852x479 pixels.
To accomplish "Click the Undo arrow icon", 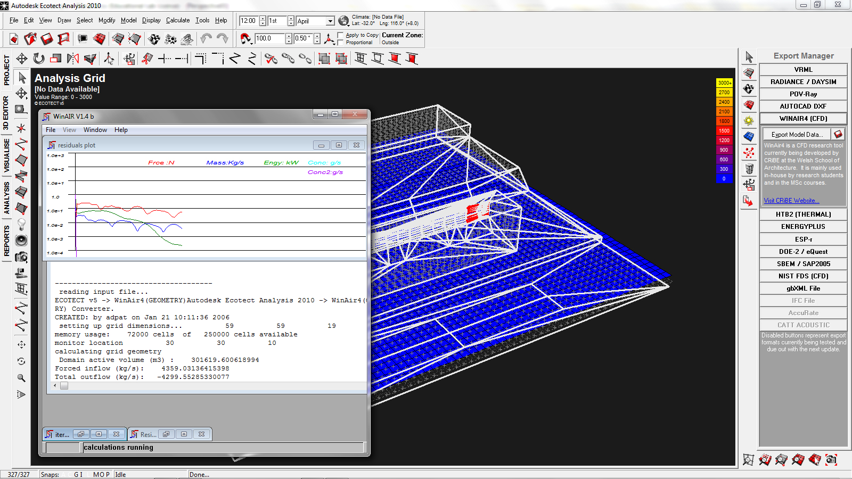I will point(206,38).
